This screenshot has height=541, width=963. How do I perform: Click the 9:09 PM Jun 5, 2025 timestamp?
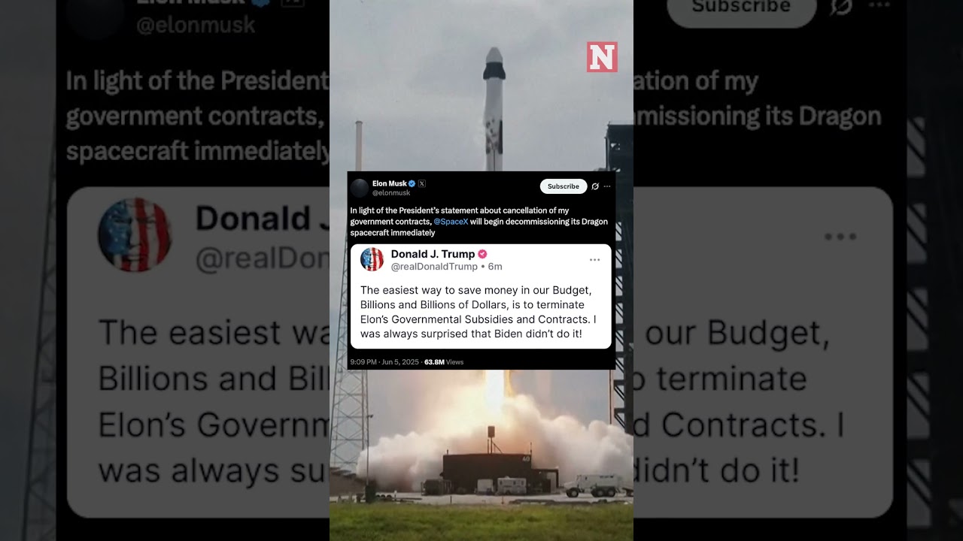(384, 362)
